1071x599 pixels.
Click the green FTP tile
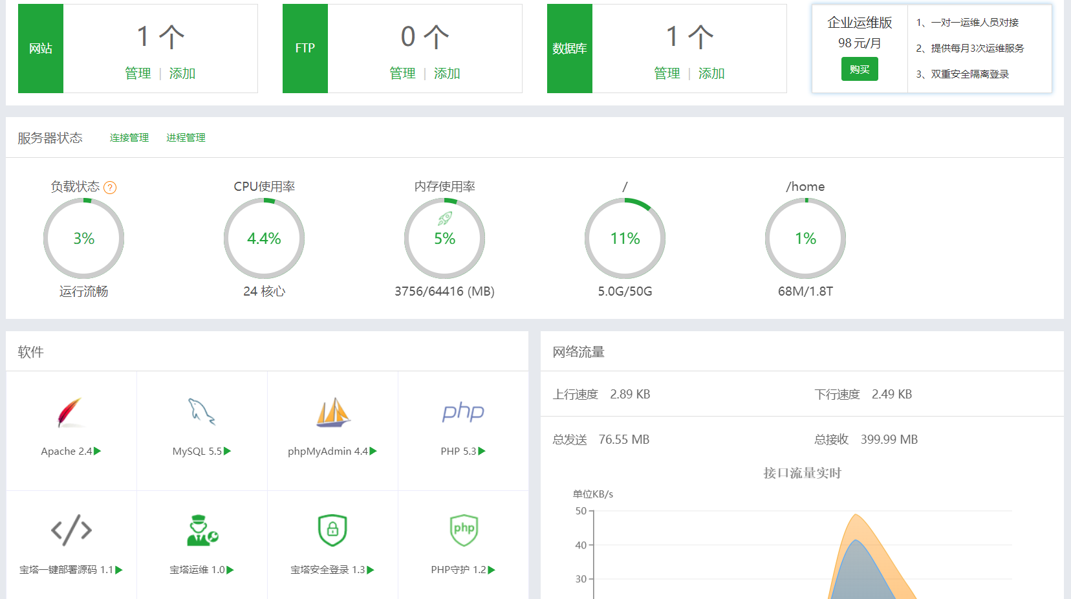pos(305,49)
